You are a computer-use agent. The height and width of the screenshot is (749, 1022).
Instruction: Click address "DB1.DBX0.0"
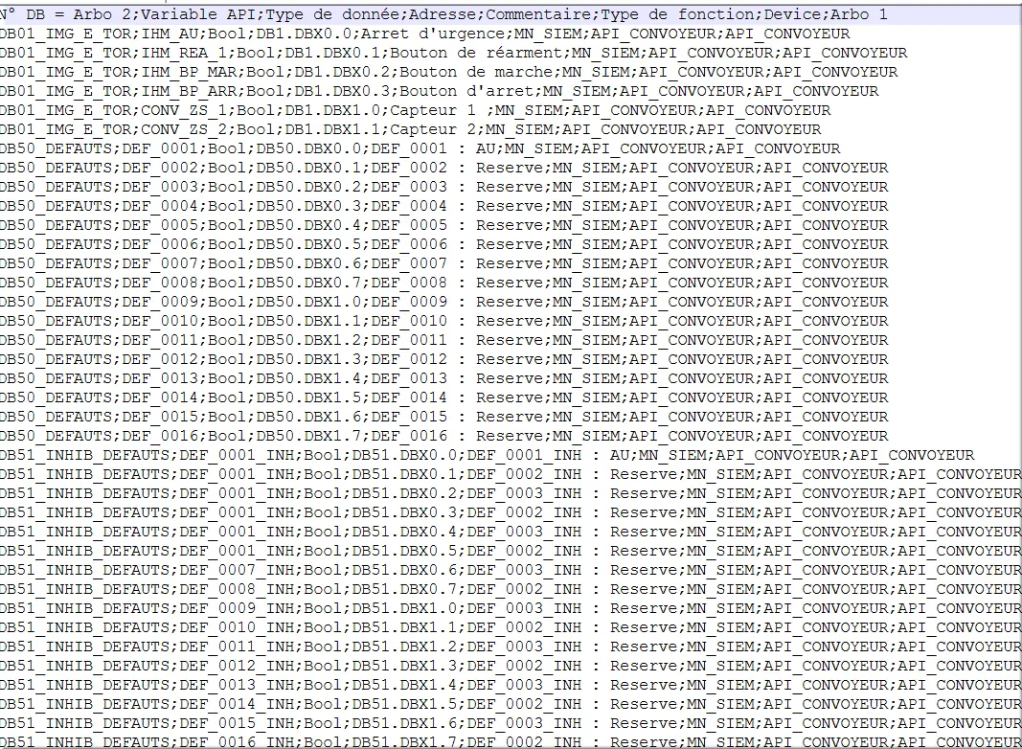coord(304,34)
